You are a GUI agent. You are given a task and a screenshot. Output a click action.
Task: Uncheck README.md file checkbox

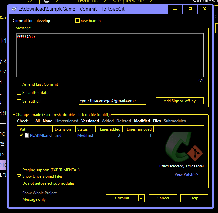[21, 135]
